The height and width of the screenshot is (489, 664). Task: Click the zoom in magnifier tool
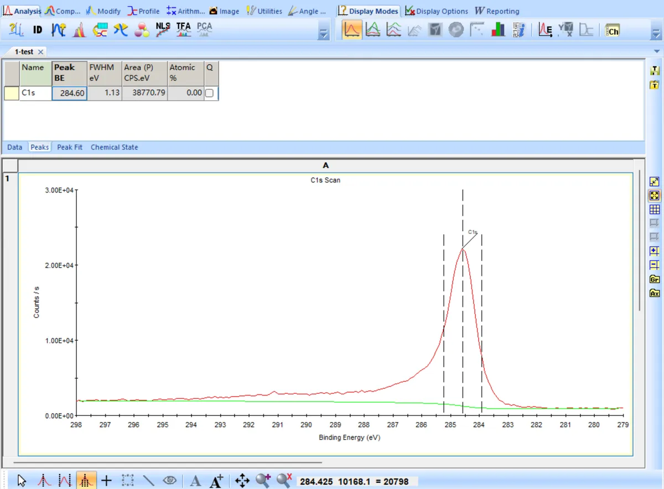pyautogui.click(x=263, y=480)
